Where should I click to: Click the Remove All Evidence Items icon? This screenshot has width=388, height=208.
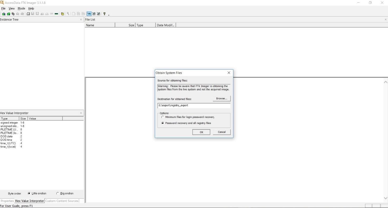point(22,14)
